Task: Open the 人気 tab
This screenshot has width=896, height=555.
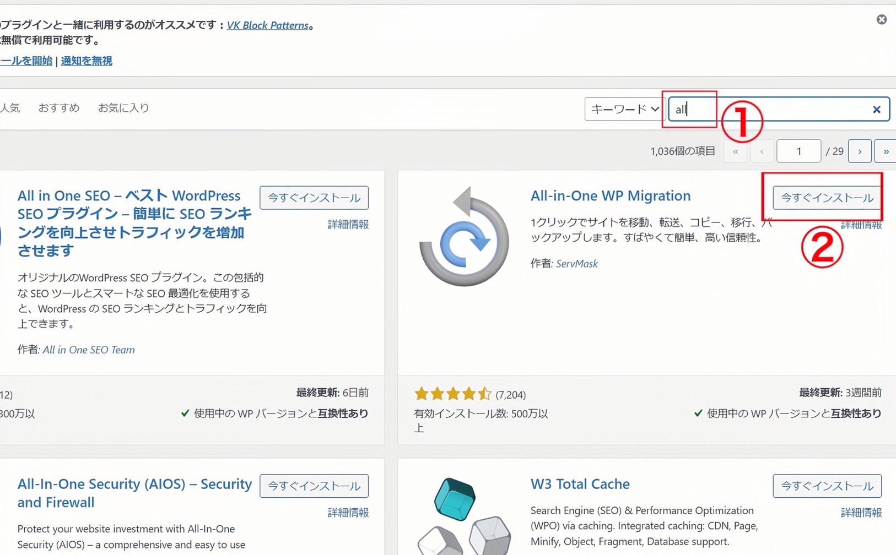Action: [x=10, y=108]
